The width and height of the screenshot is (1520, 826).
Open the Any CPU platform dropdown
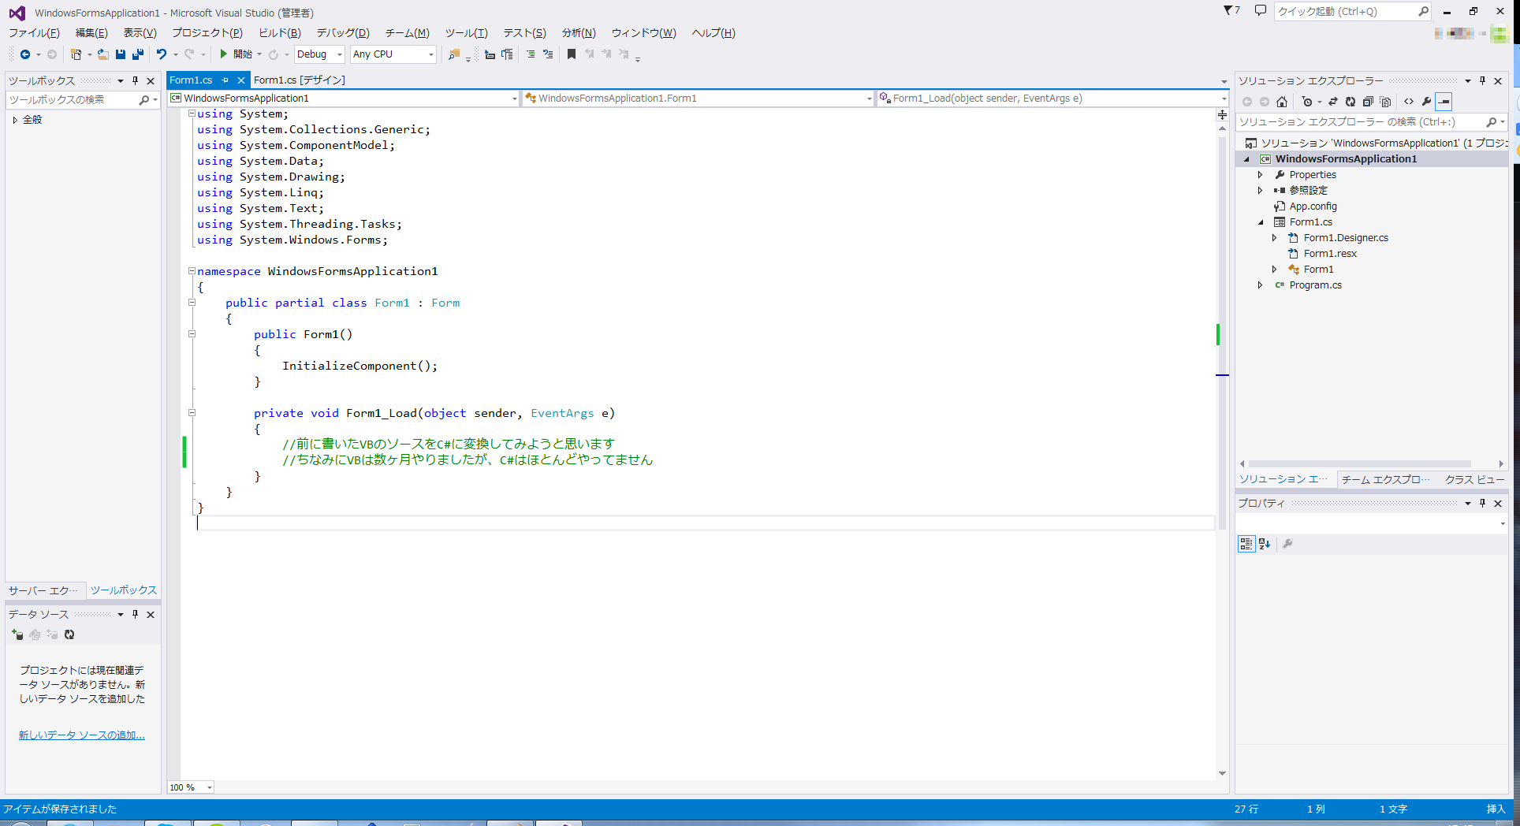(393, 54)
